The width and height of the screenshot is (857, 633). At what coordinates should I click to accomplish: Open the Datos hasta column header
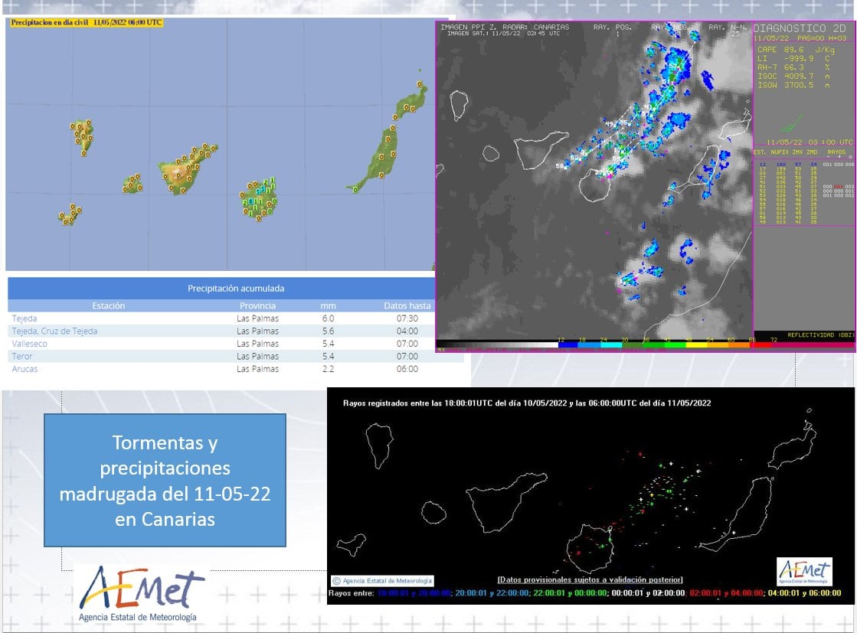click(407, 305)
